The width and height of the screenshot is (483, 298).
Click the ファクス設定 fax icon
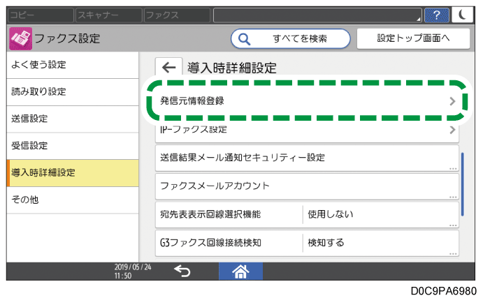click(21, 38)
